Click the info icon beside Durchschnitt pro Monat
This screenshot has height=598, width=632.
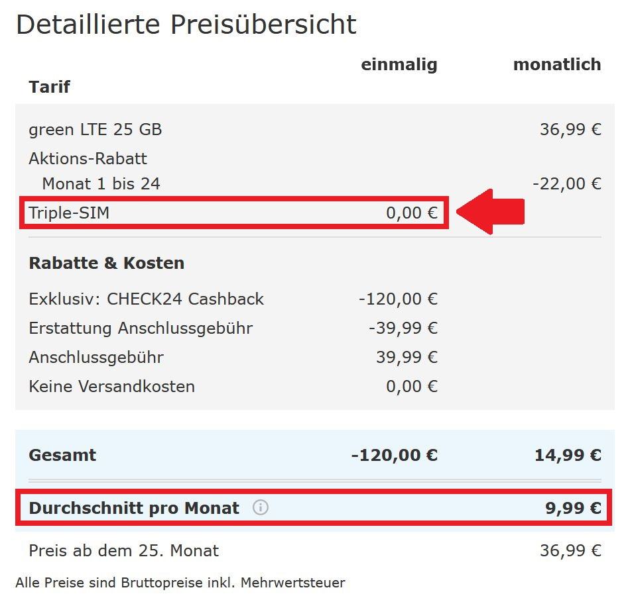point(261,508)
